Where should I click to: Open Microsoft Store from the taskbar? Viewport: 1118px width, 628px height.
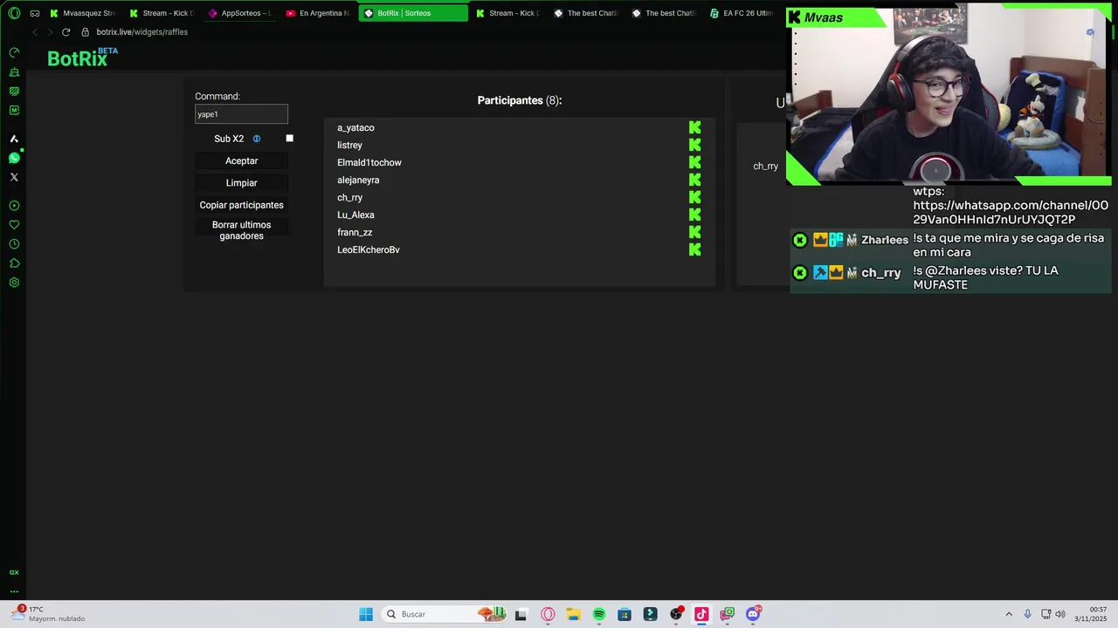(625, 614)
